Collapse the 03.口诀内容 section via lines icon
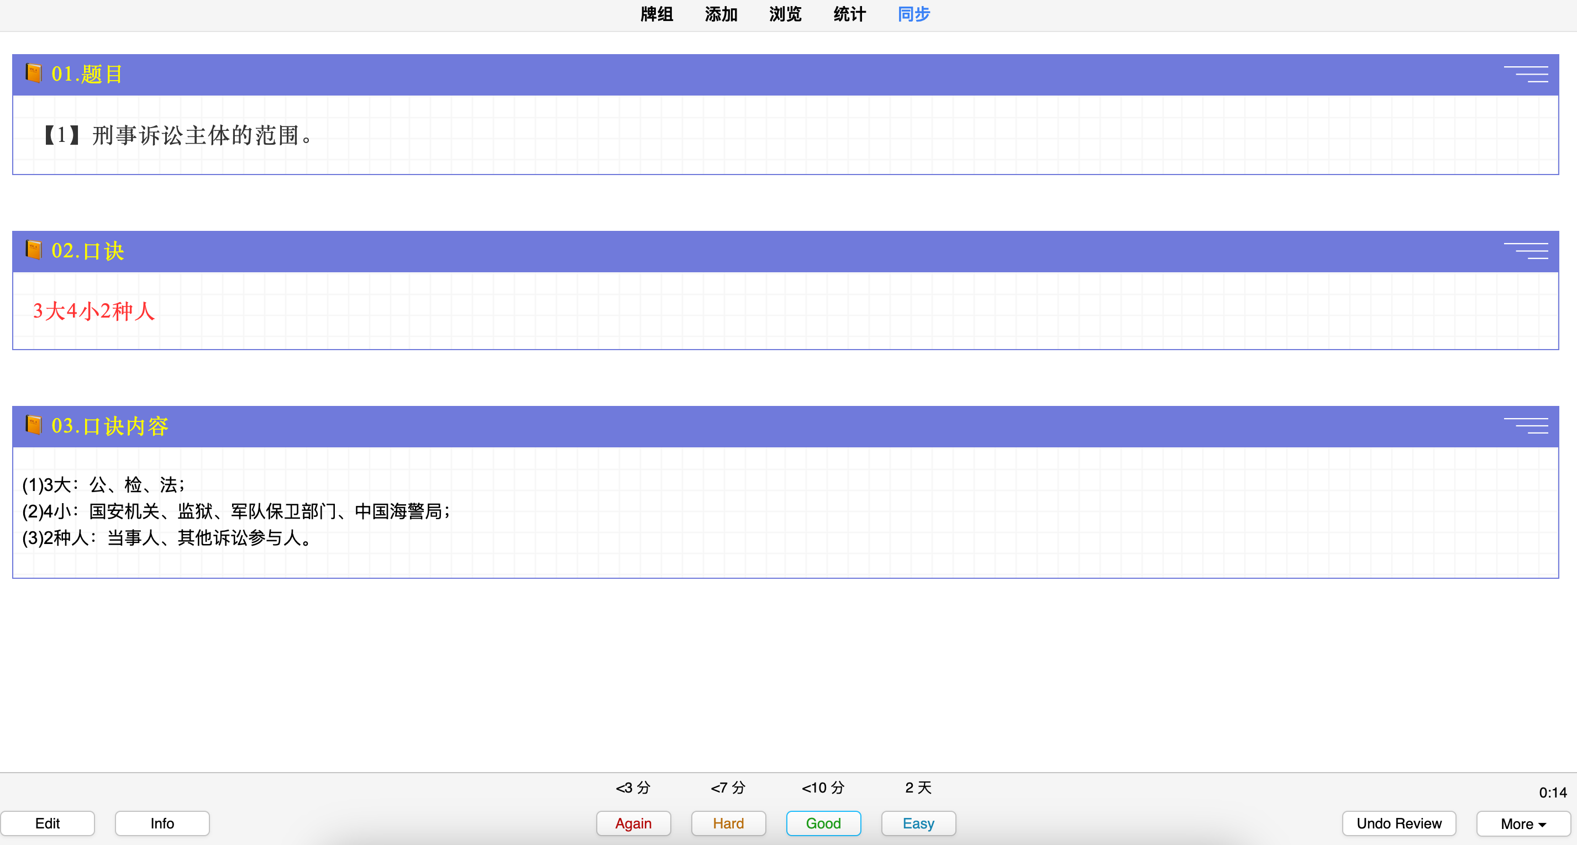The image size is (1577, 845). [1526, 426]
